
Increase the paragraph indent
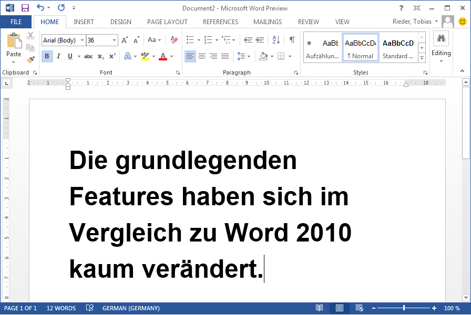260,40
